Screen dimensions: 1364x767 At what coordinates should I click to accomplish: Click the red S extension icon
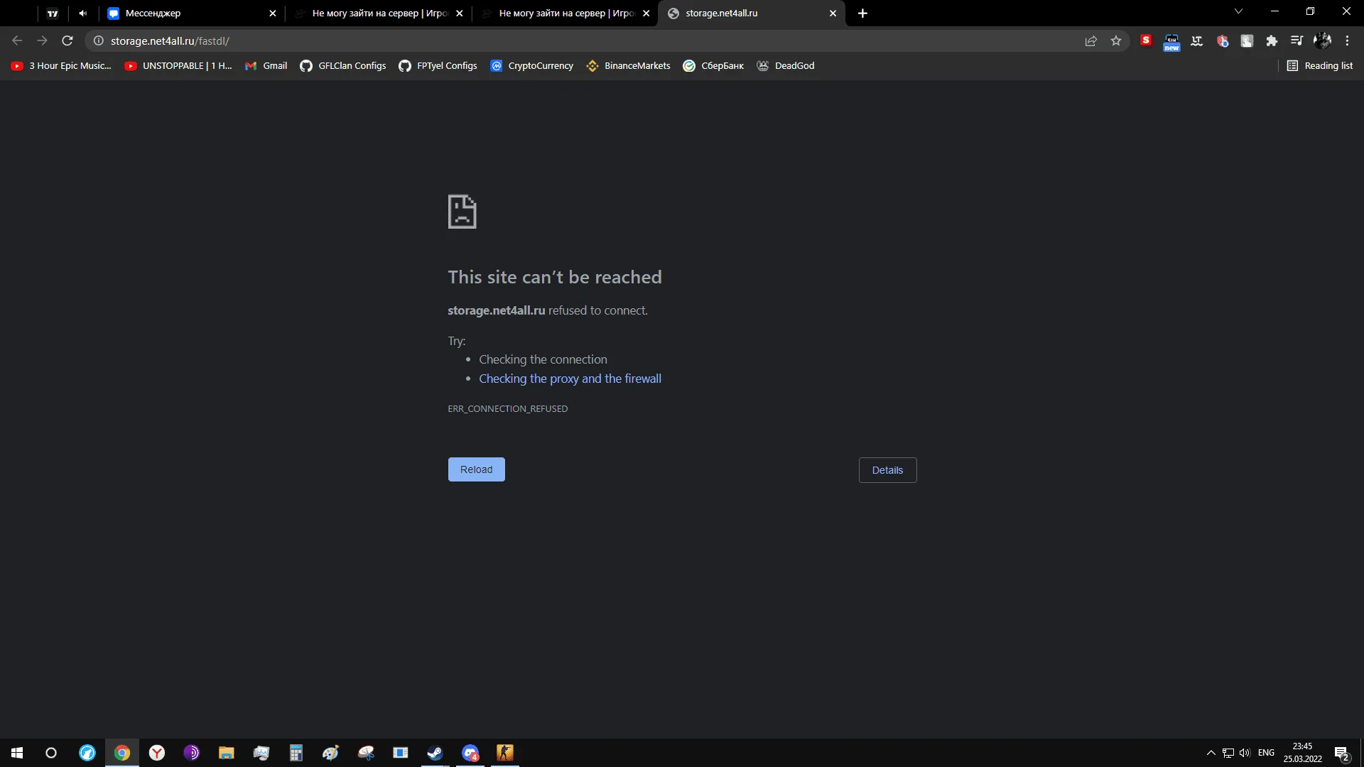1146,40
